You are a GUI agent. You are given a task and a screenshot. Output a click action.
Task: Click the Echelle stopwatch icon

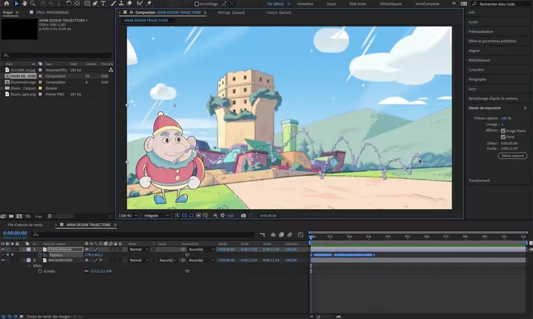40,271
